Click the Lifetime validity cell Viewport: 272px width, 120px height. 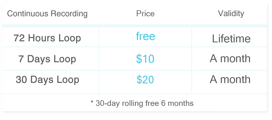(231, 39)
